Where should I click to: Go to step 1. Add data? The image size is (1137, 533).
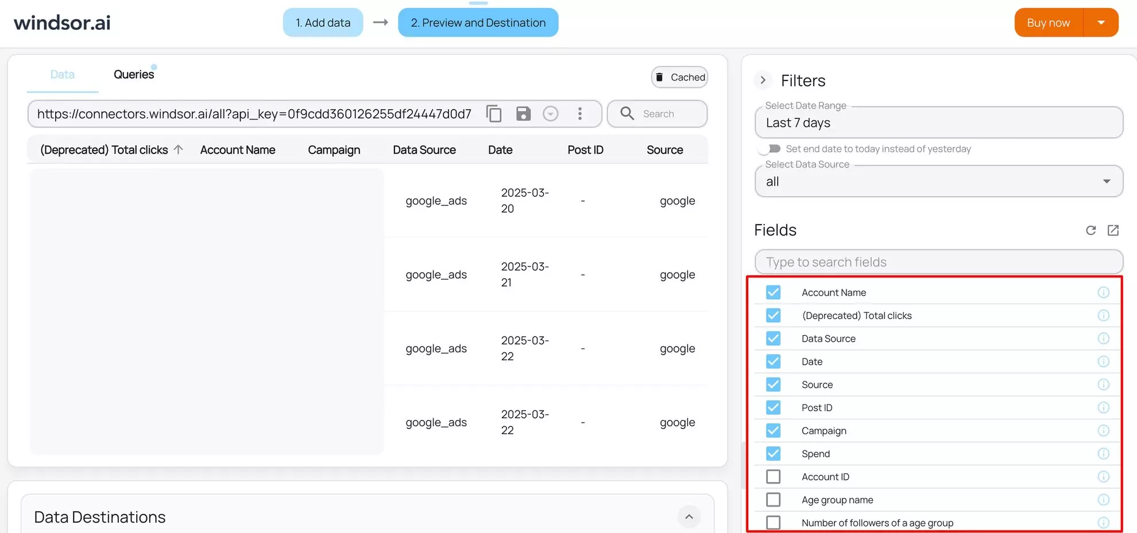tap(323, 22)
